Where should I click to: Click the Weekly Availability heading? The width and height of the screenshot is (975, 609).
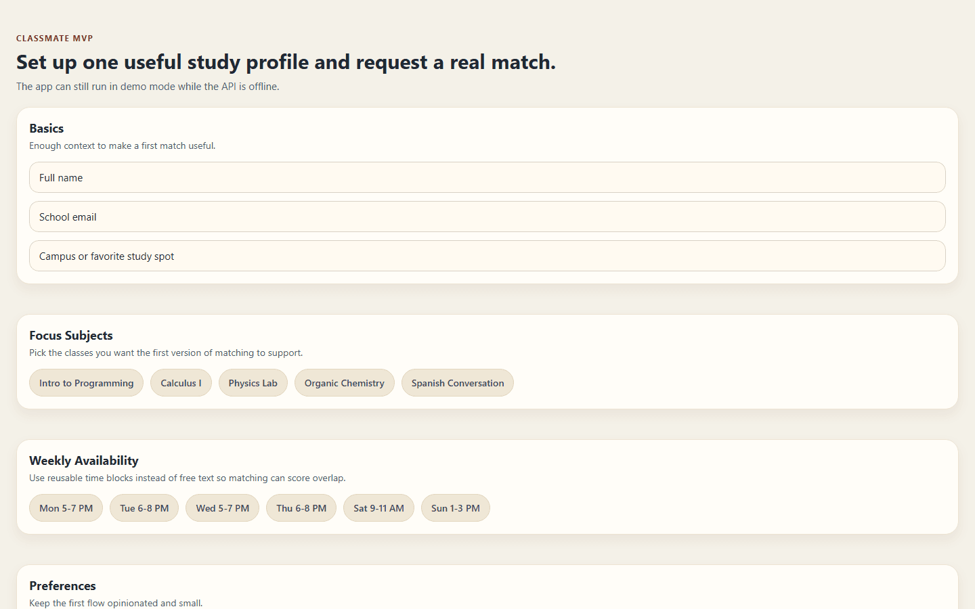[84, 461]
